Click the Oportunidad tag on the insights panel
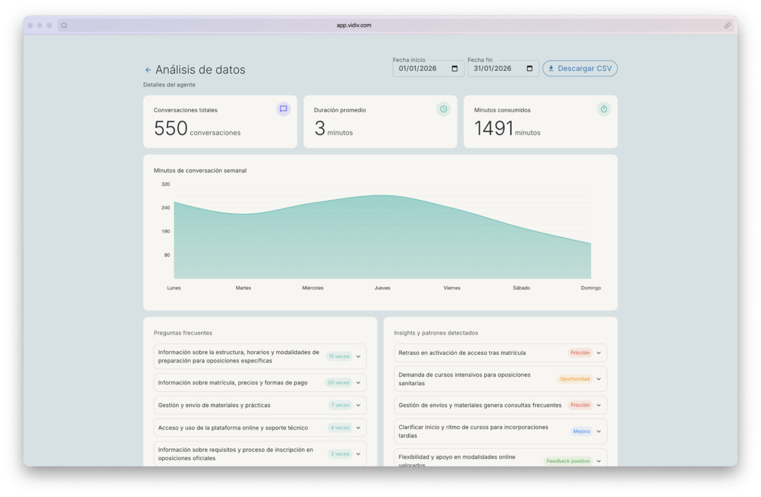 [x=575, y=379]
